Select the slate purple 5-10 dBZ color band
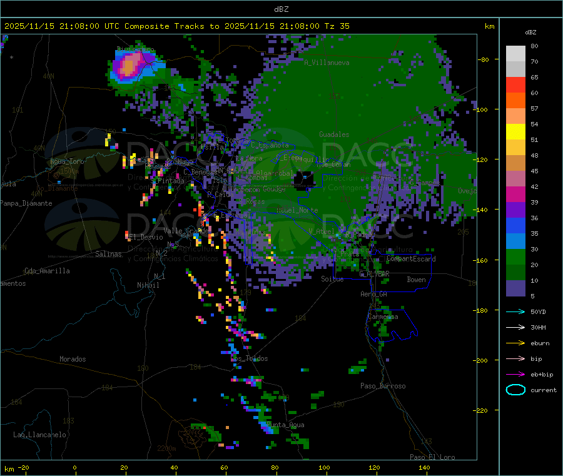563x476 pixels. (515, 288)
